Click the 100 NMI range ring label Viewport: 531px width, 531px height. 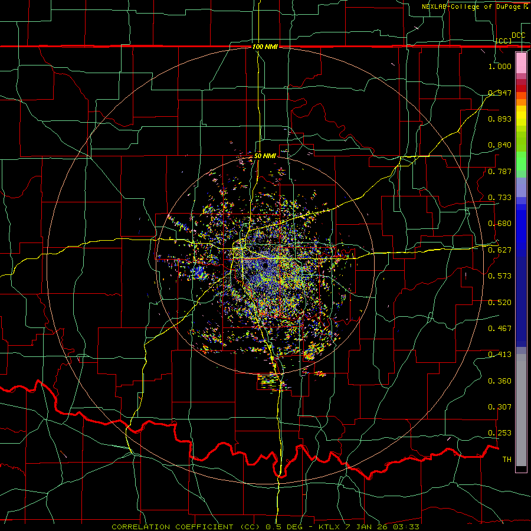(x=265, y=47)
